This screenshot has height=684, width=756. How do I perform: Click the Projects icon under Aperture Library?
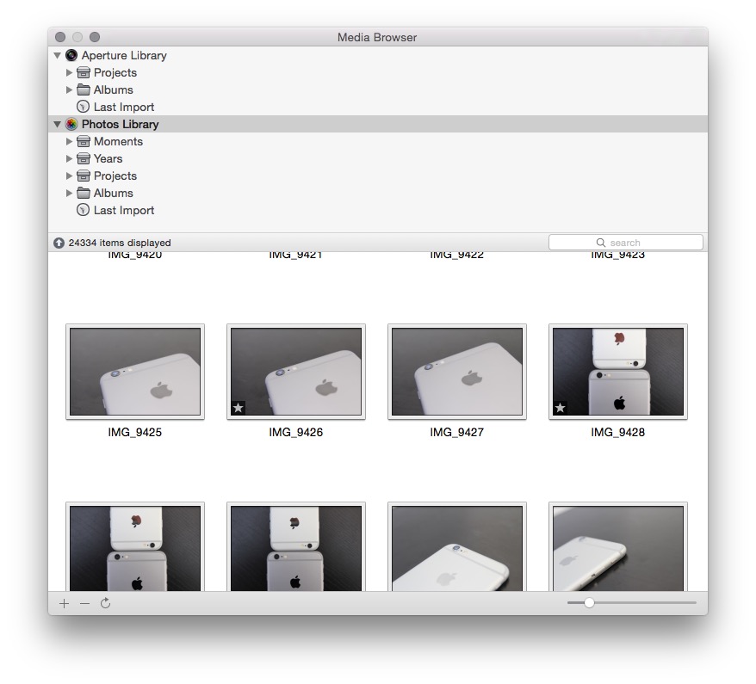(x=84, y=73)
